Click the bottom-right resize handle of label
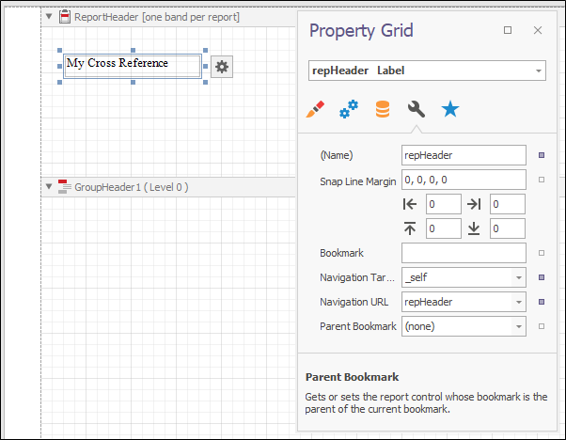The width and height of the screenshot is (566, 440). pyautogui.click(x=205, y=83)
